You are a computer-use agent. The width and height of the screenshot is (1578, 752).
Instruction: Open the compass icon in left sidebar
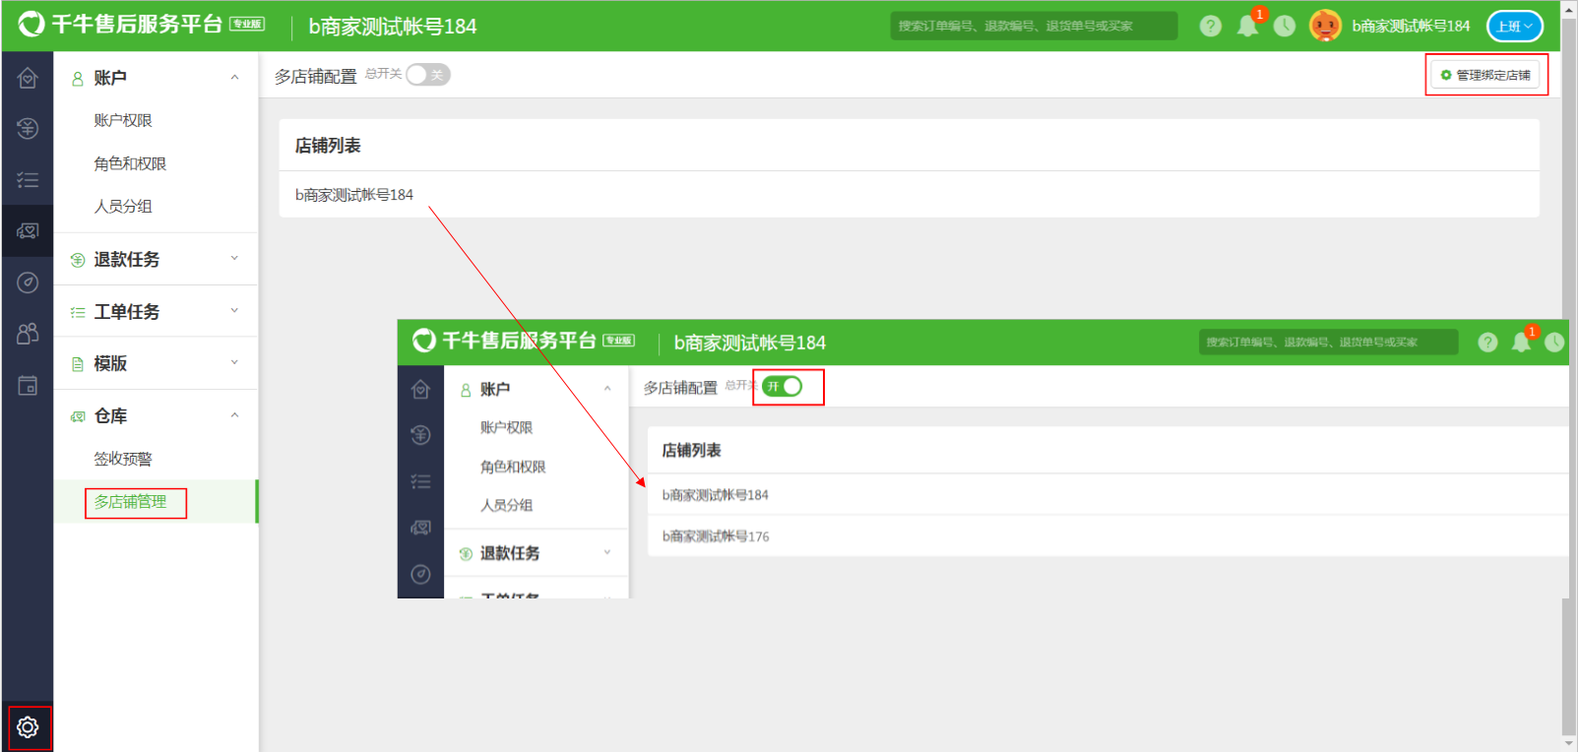[28, 282]
